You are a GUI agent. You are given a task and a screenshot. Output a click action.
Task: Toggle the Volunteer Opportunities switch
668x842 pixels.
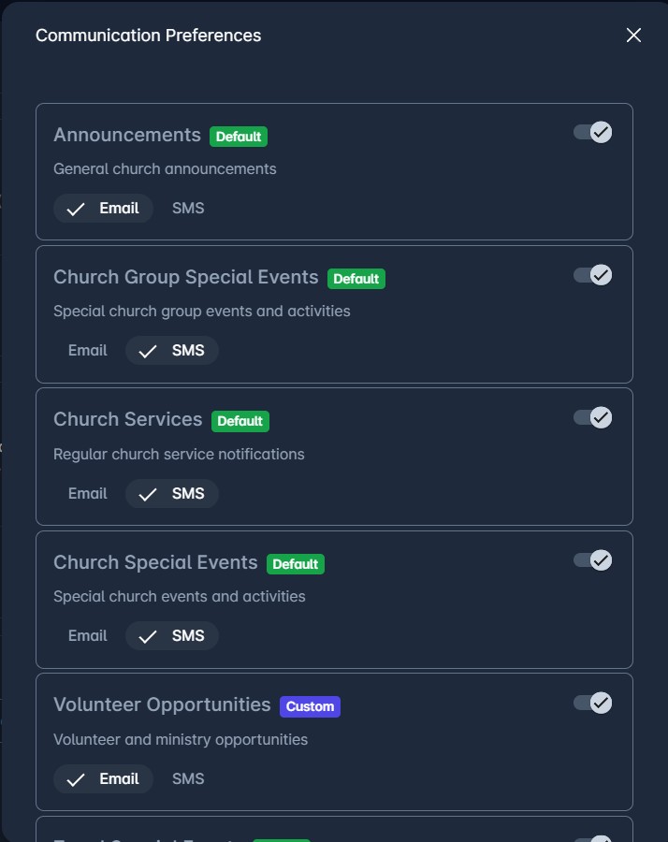tap(593, 703)
